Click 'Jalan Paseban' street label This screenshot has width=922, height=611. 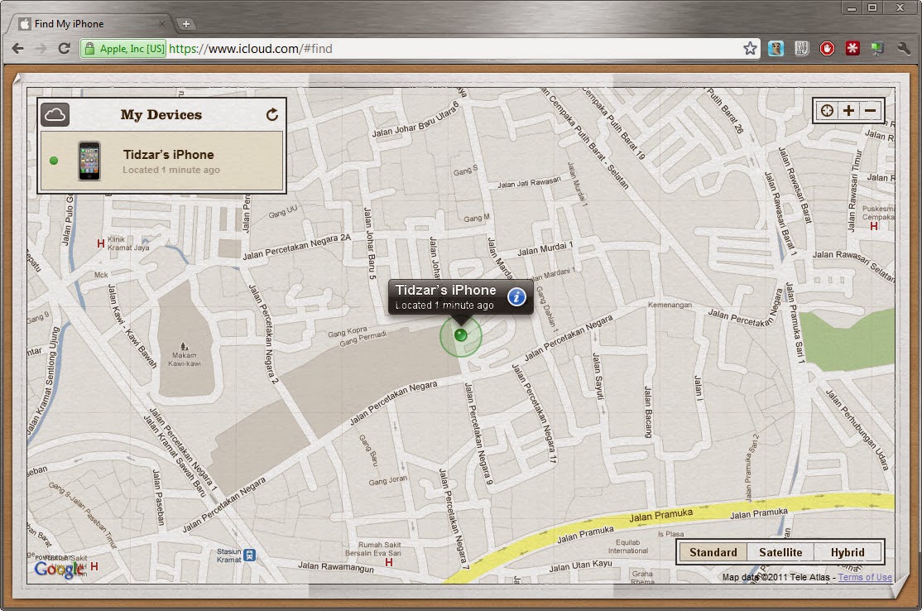point(159,497)
